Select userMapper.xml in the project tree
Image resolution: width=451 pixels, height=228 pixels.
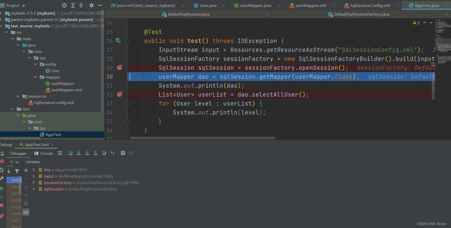[x=64, y=90]
